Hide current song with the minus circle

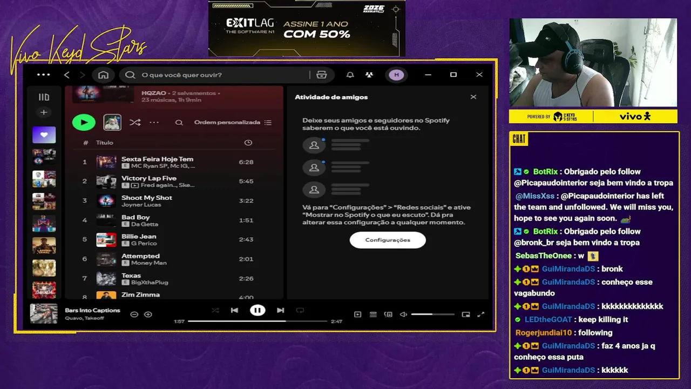coord(134,314)
